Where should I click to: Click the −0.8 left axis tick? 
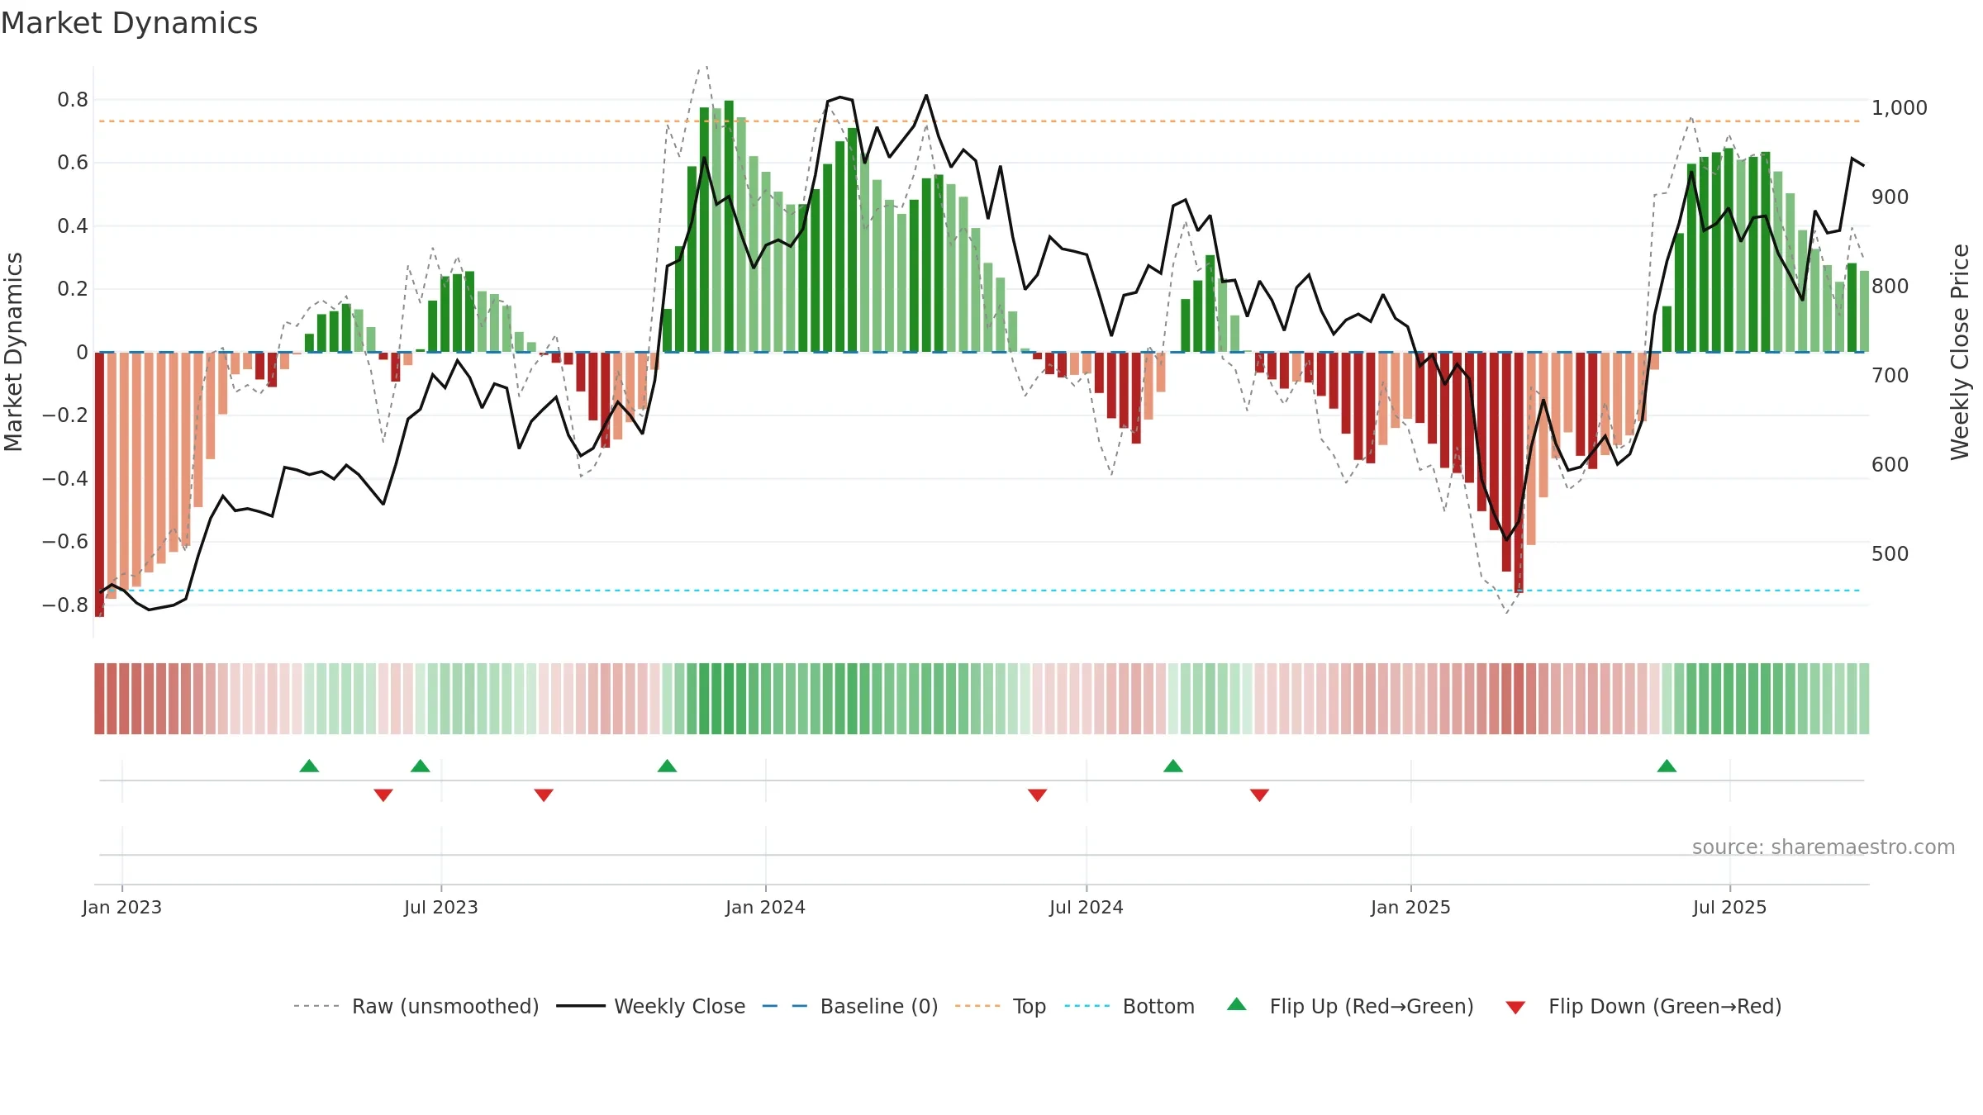(65, 605)
